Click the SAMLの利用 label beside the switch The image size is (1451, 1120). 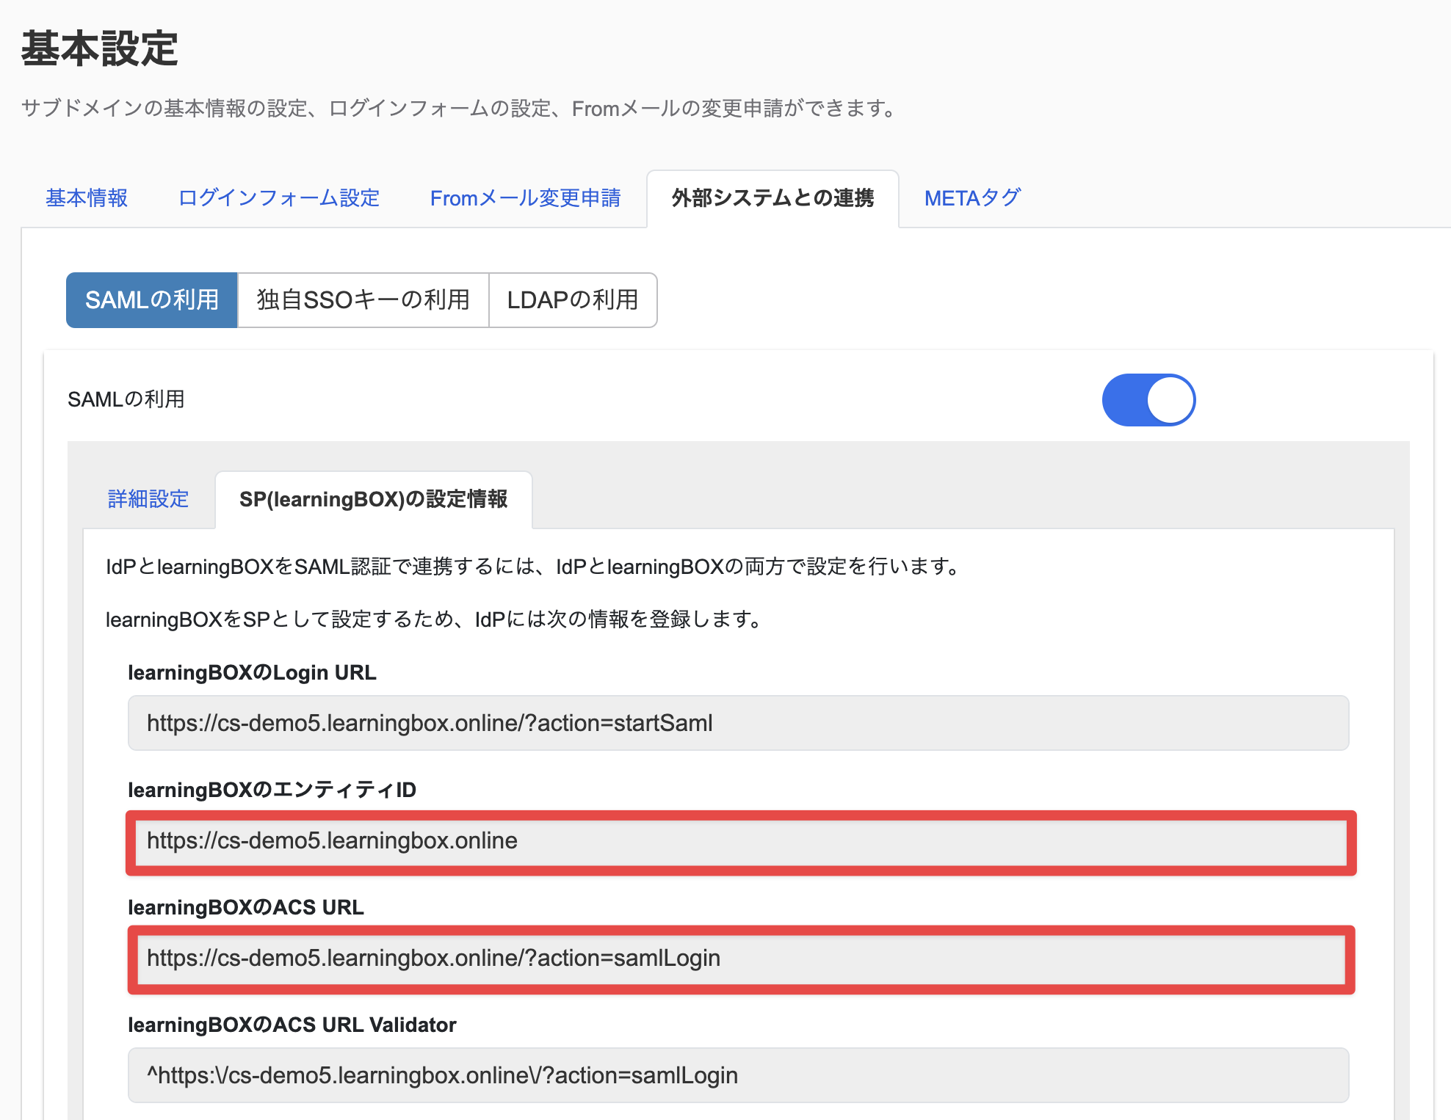pyautogui.click(x=126, y=399)
